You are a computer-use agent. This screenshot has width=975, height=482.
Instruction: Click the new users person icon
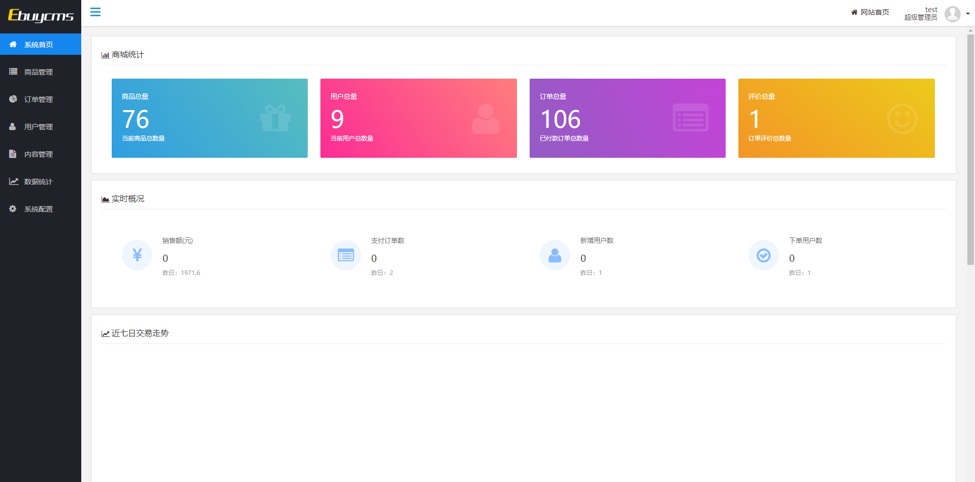click(x=555, y=255)
